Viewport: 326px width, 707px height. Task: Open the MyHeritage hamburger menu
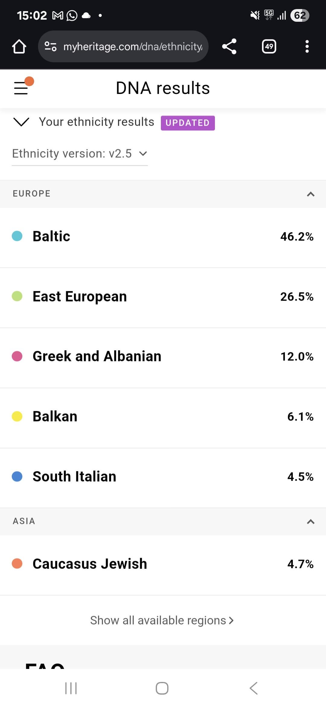pos(21,88)
